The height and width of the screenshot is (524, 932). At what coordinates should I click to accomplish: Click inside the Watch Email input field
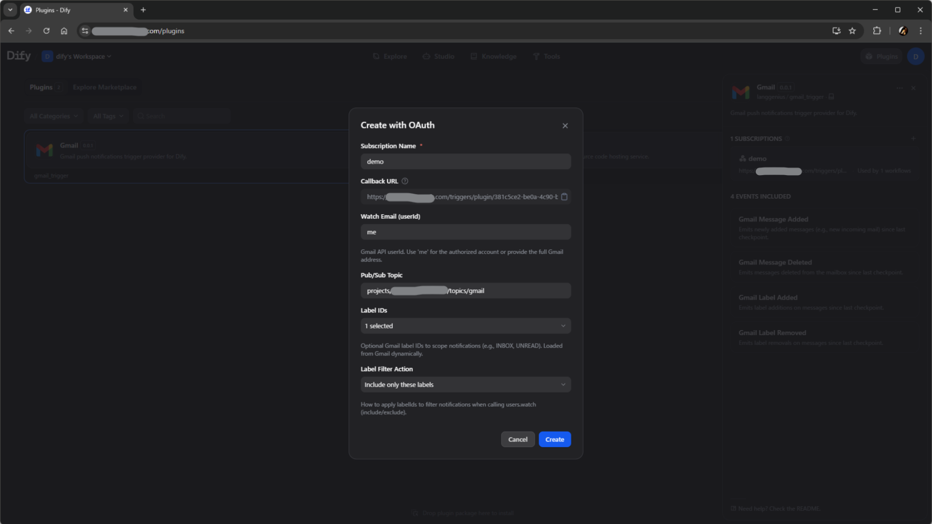pyautogui.click(x=465, y=232)
